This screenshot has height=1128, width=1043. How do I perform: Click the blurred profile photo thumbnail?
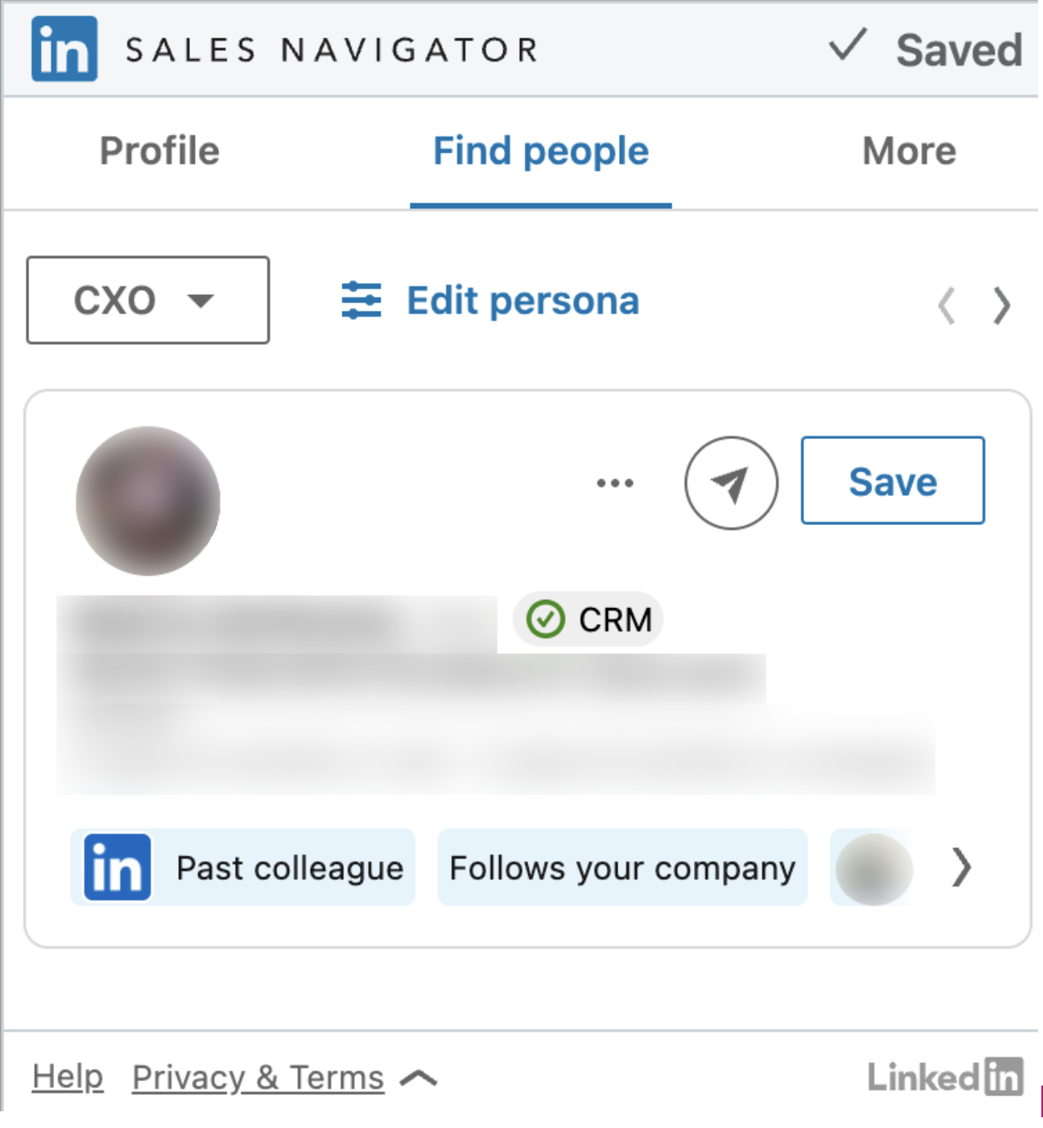coord(147,500)
